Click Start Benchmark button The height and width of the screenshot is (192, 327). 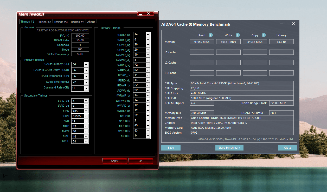(x=229, y=148)
